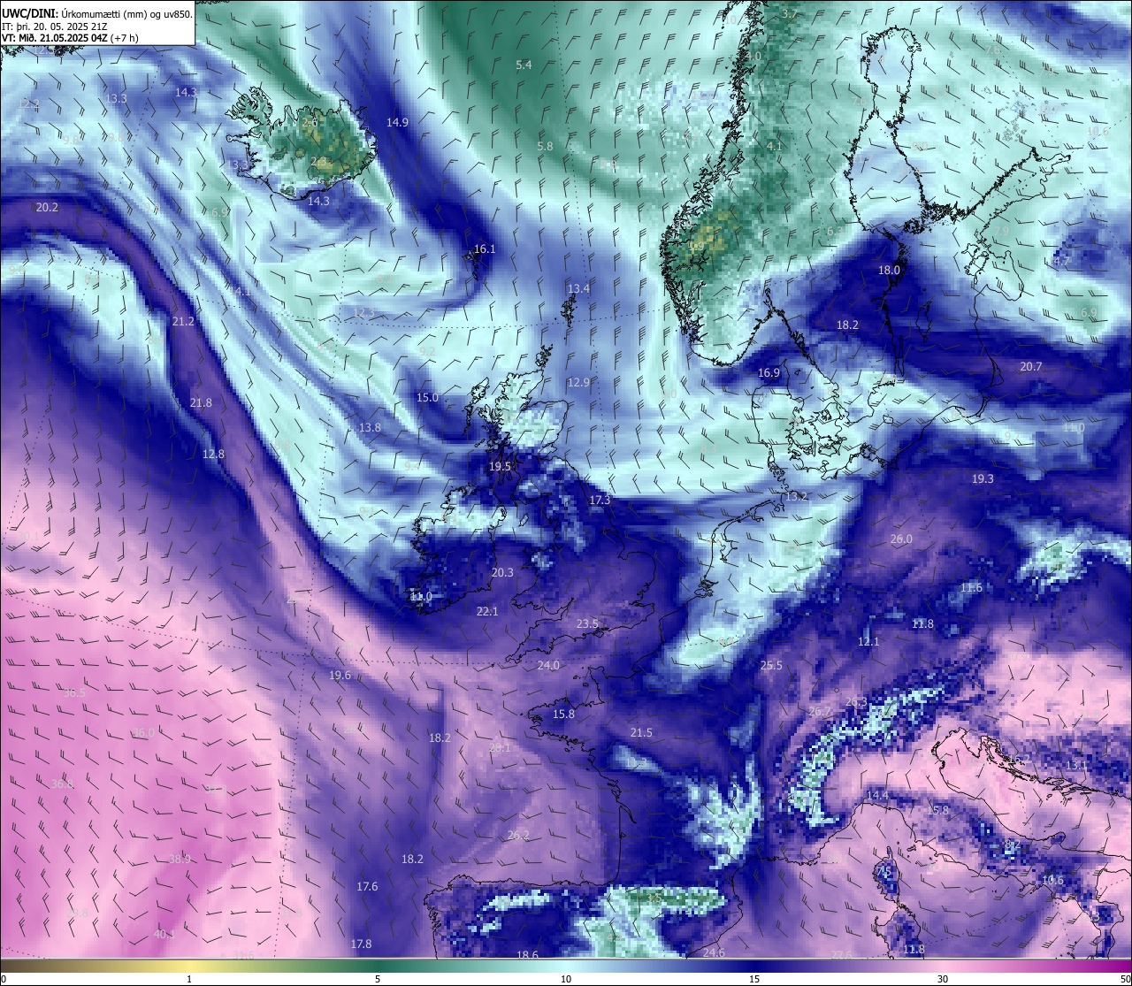Screen dimensions: 1132x986
Task: Click the UWC/DINI title line in header
Action: pyautogui.click(x=96, y=14)
